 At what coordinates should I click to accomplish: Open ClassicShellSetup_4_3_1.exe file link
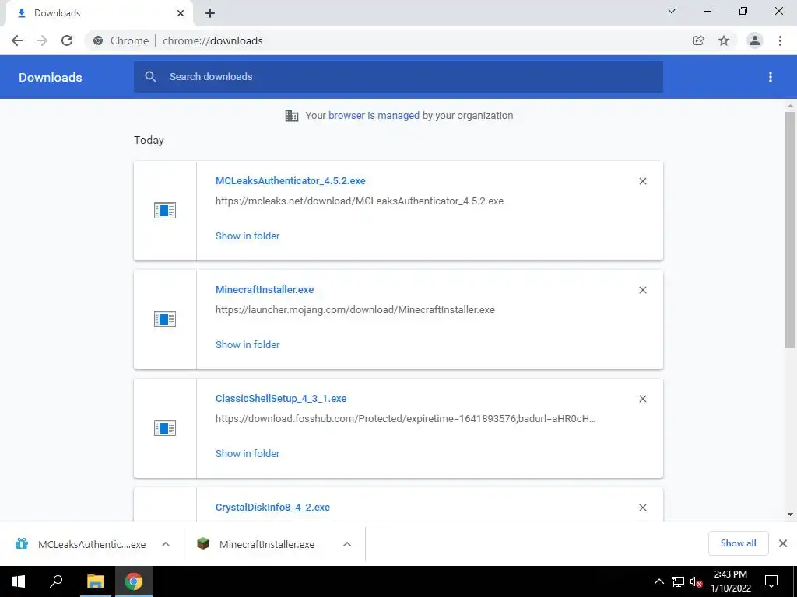coord(281,399)
